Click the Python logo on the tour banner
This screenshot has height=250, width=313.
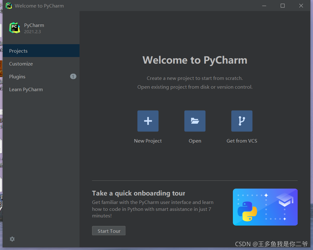(x=247, y=211)
